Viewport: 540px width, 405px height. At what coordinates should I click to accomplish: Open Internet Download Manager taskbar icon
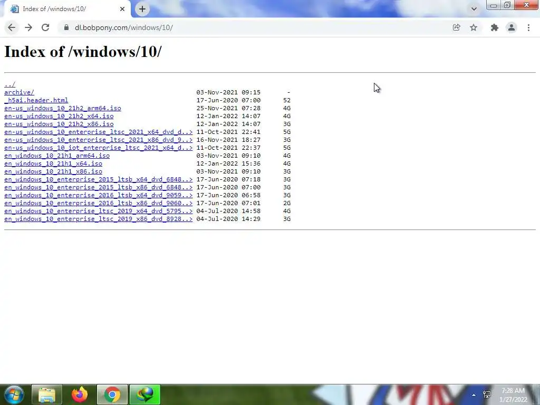(145, 394)
